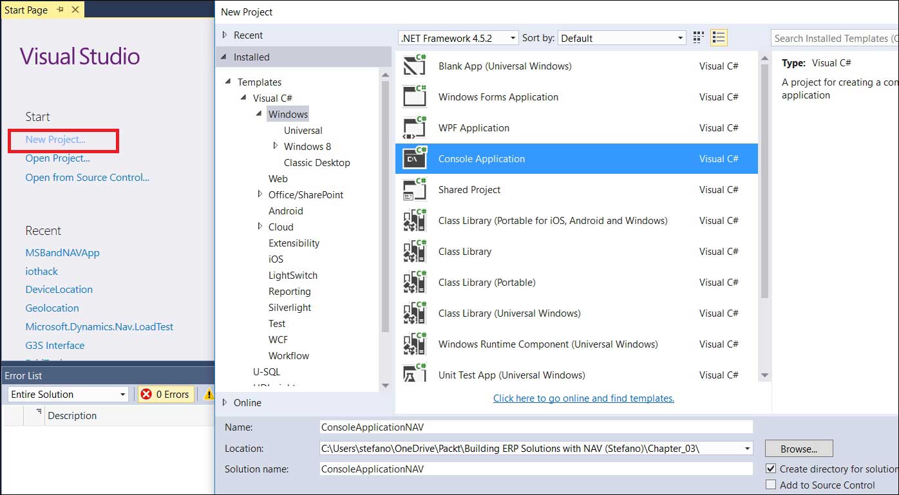Toggle the 0 Errors filter button

(x=166, y=394)
